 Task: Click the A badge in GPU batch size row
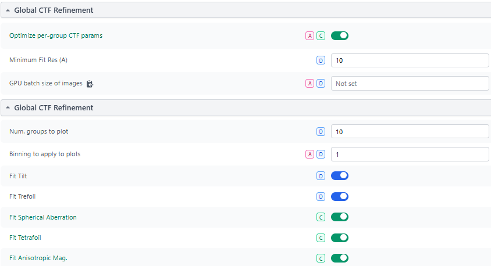point(309,84)
